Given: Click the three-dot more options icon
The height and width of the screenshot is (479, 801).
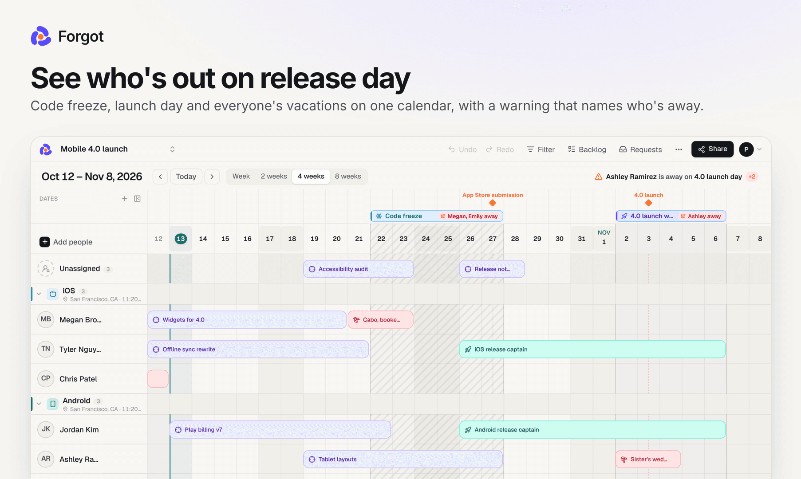Looking at the screenshot, I should (679, 149).
